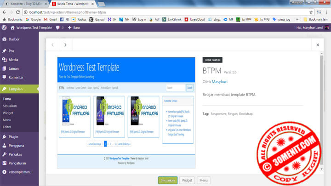The width and height of the screenshot is (331, 186).
Task: Open Editor in the sidebar submenu
Action: (7, 127)
